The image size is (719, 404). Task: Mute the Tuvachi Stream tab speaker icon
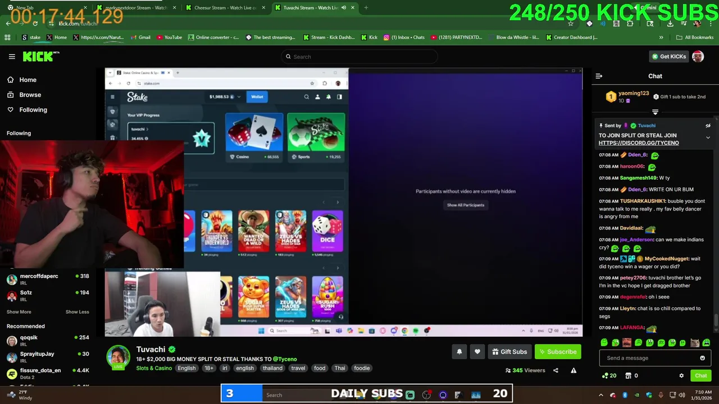coord(343,8)
